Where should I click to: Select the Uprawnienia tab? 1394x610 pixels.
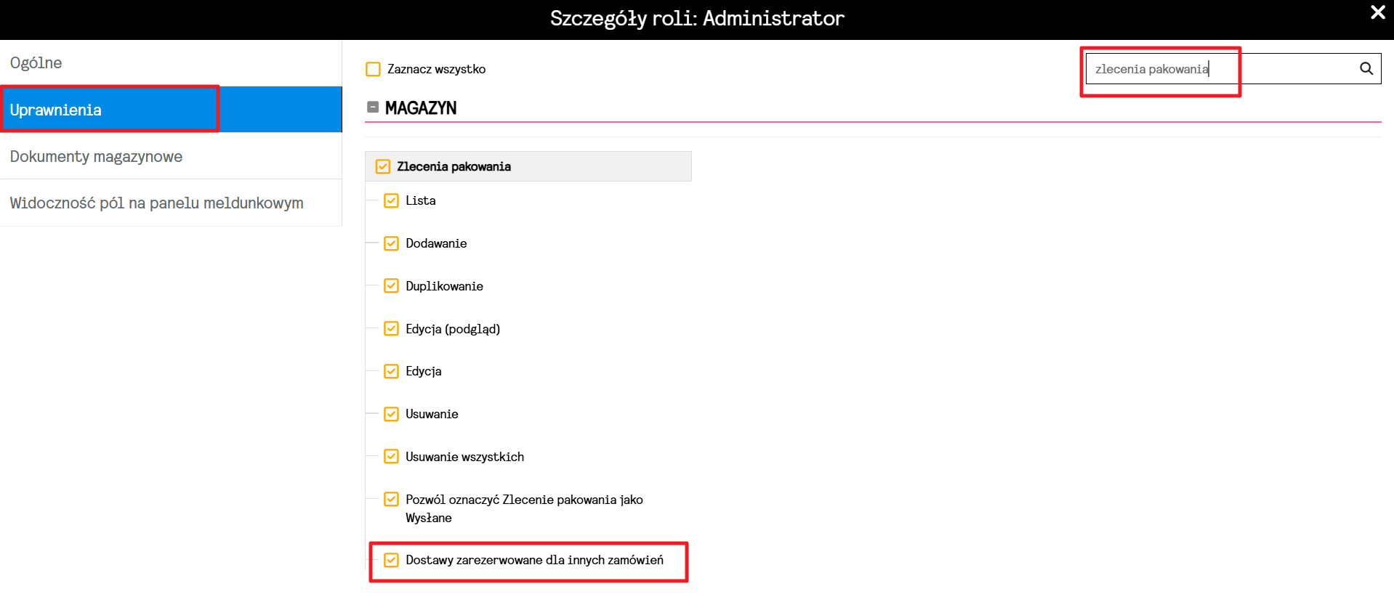[171, 110]
